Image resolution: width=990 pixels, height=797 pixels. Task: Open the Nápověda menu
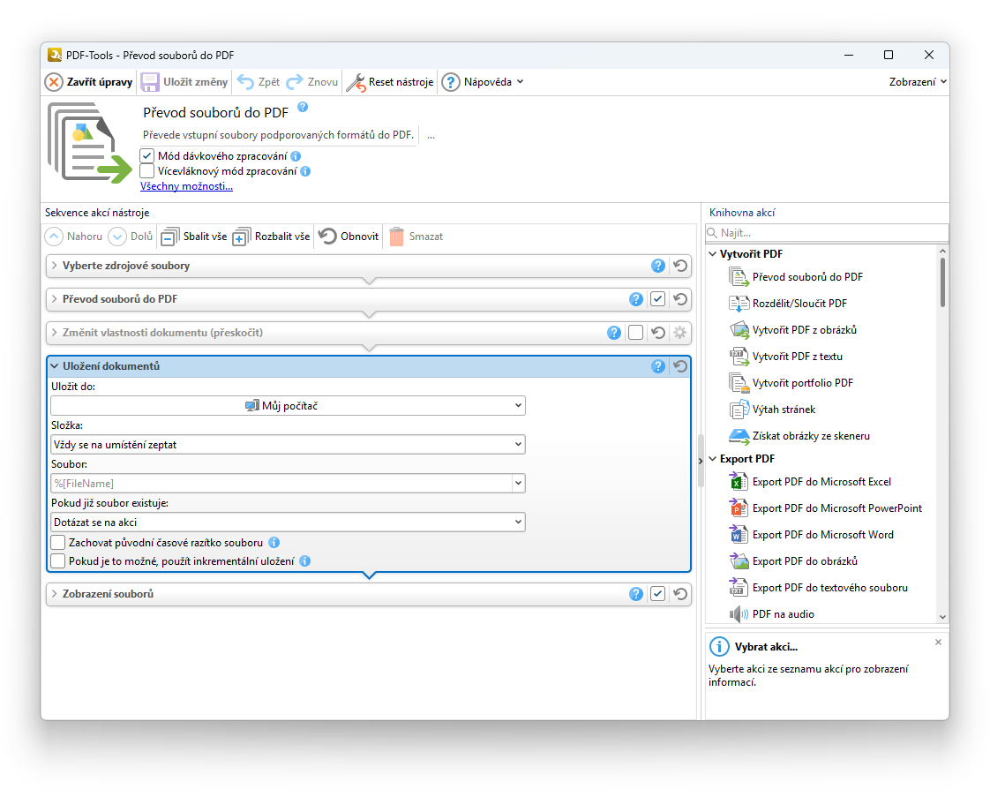[x=483, y=82]
